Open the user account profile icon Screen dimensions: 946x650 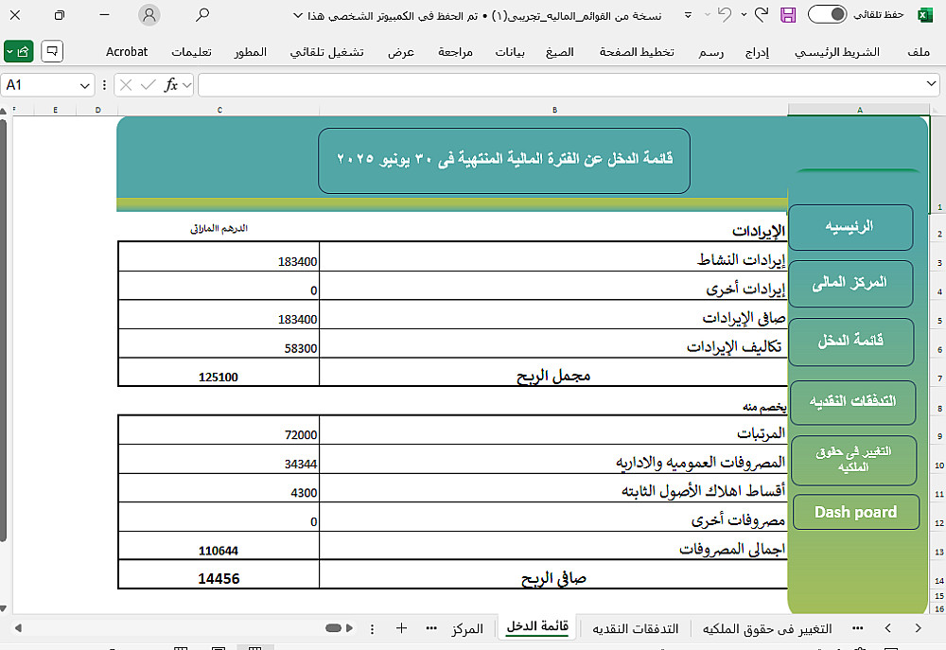tap(149, 14)
